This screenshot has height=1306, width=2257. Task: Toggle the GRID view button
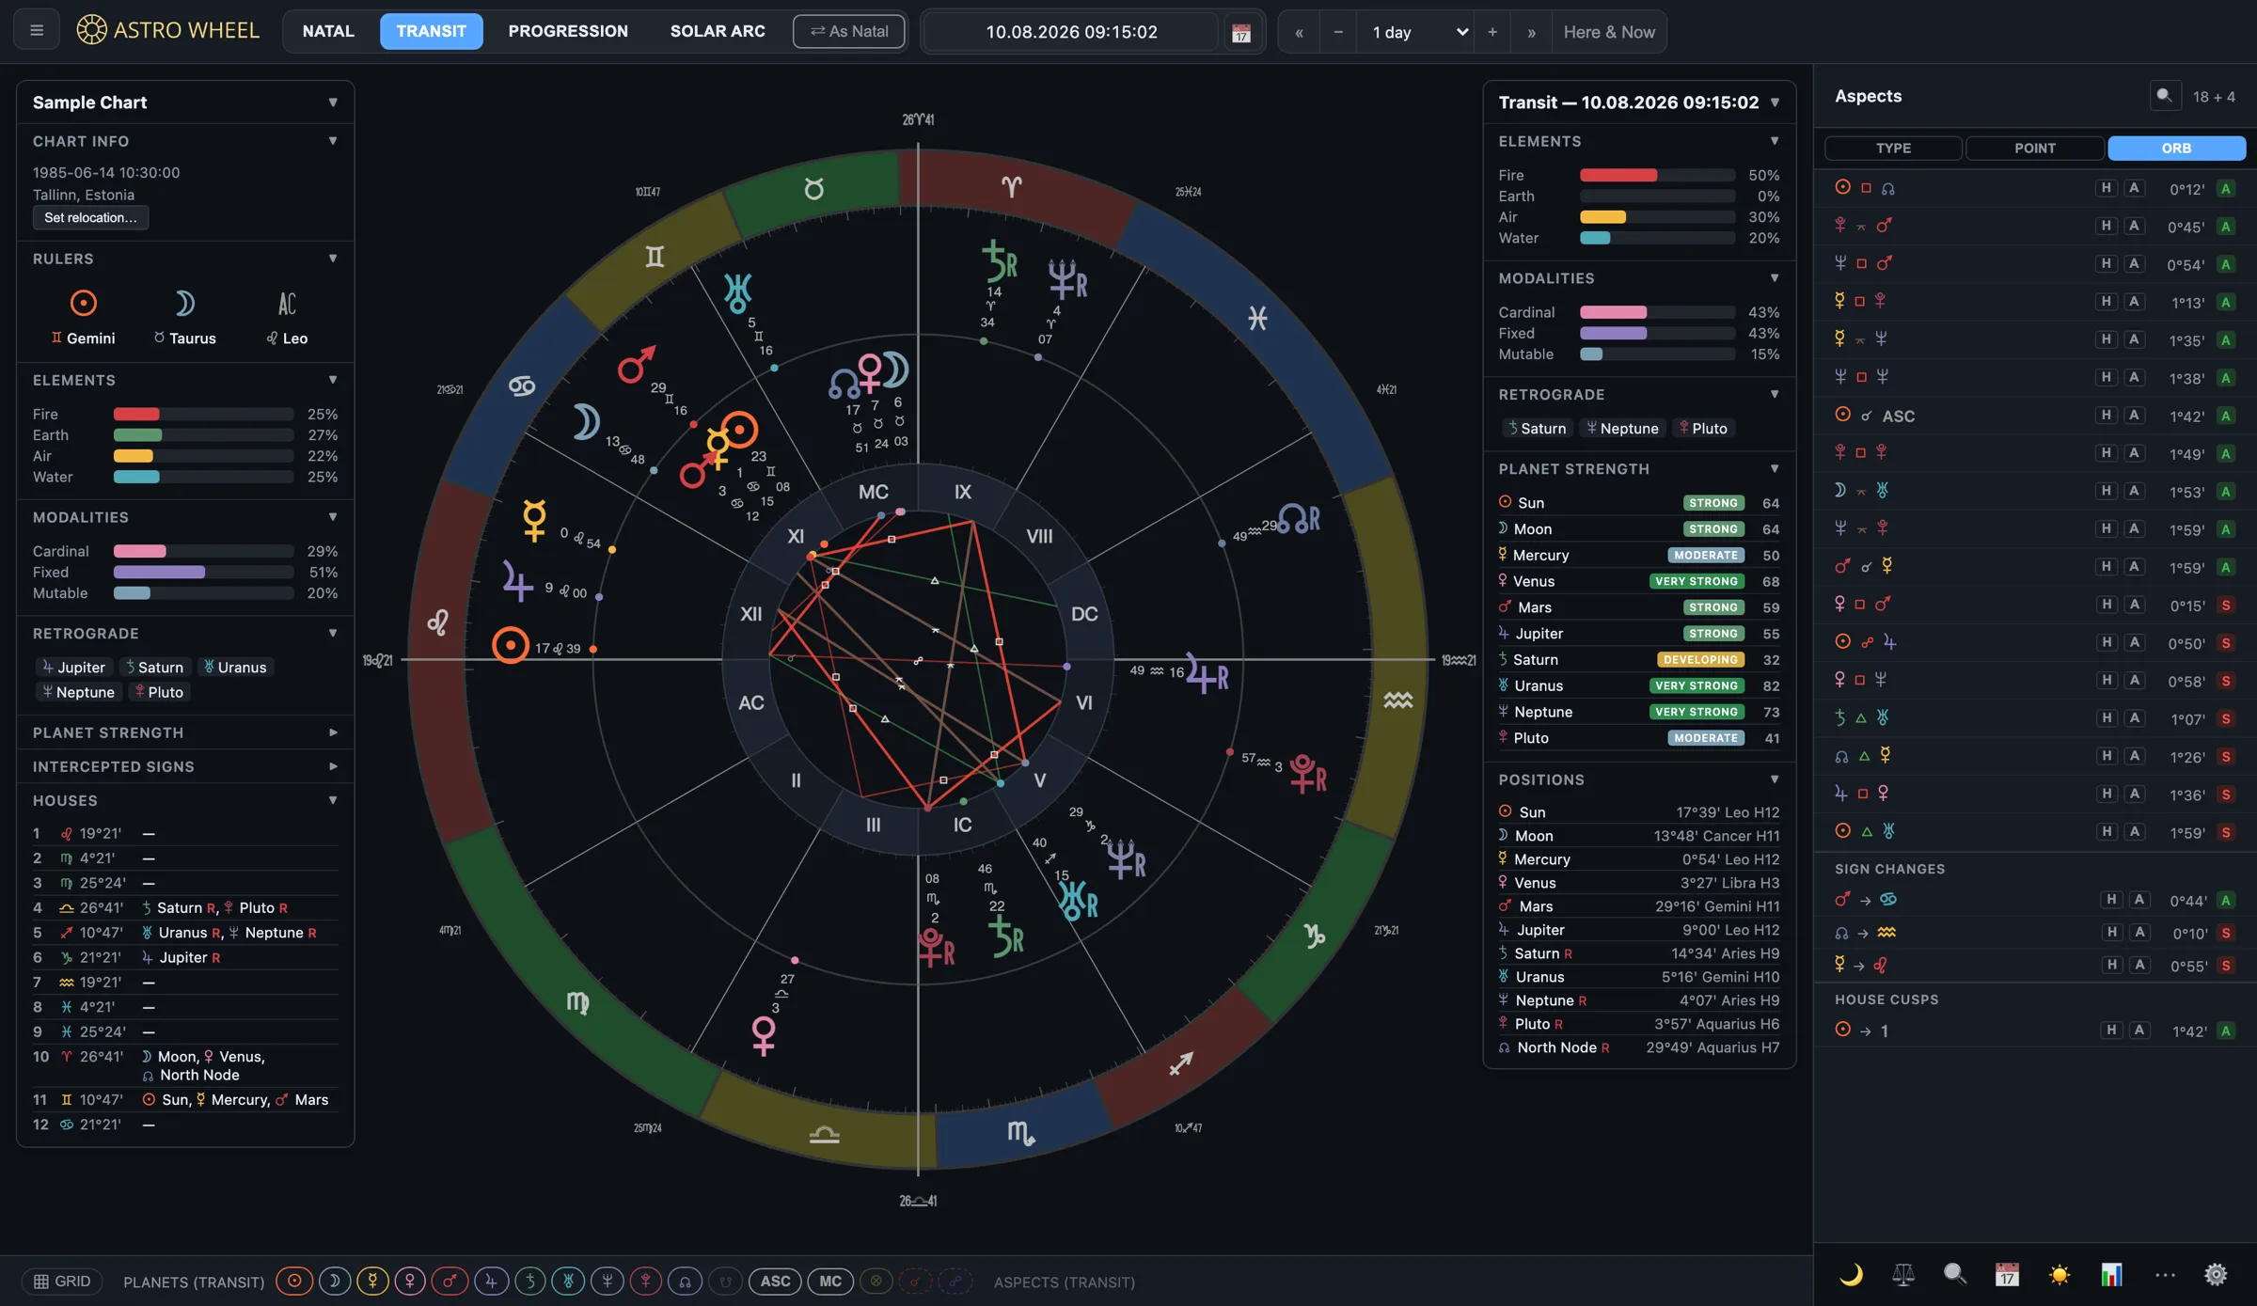click(x=62, y=1281)
